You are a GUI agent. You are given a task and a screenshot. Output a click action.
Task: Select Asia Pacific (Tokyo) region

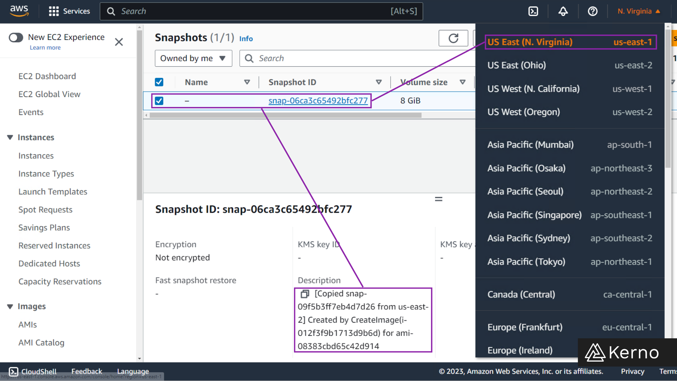(x=570, y=262)
